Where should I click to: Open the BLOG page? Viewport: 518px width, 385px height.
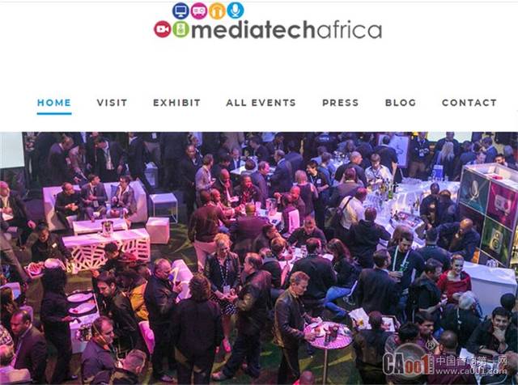[x=401, y=103]
